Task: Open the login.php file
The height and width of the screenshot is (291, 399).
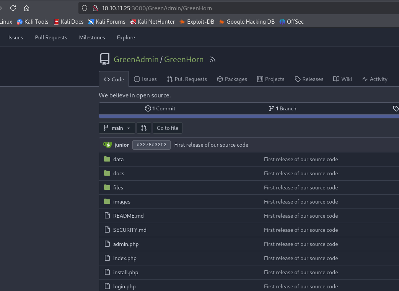Action: click(x=124, y=286)
